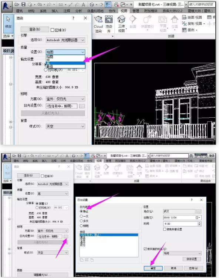Viewport: 219px width, 278px height.
Task: Click the 渲染(R) button in the top 渲染 dialog
Action: tap(35, 30)
